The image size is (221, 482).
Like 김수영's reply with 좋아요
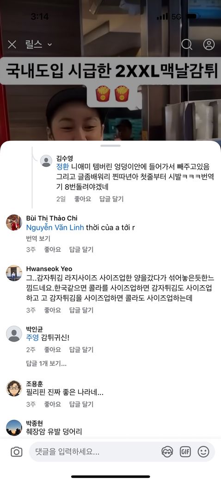pyautogui.click(x=83, y=199)
